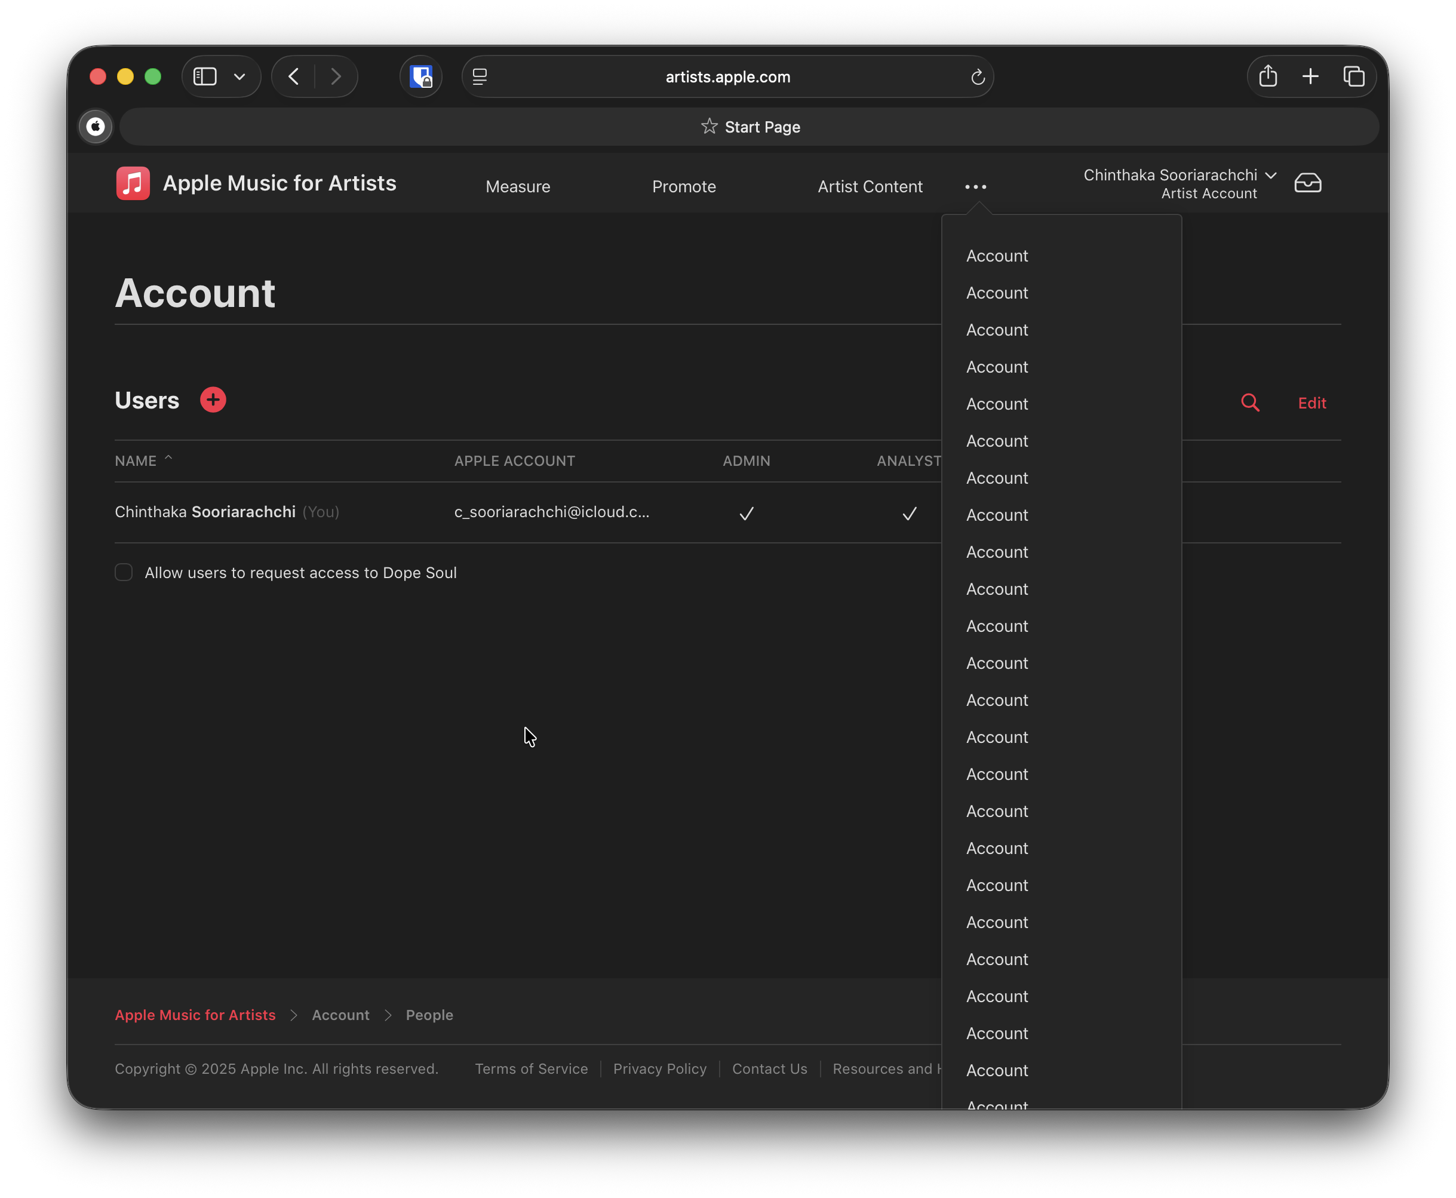1456x1198 pixels.
Task: Click the Bitwarden shield extension icon
Action: (421, 76)
